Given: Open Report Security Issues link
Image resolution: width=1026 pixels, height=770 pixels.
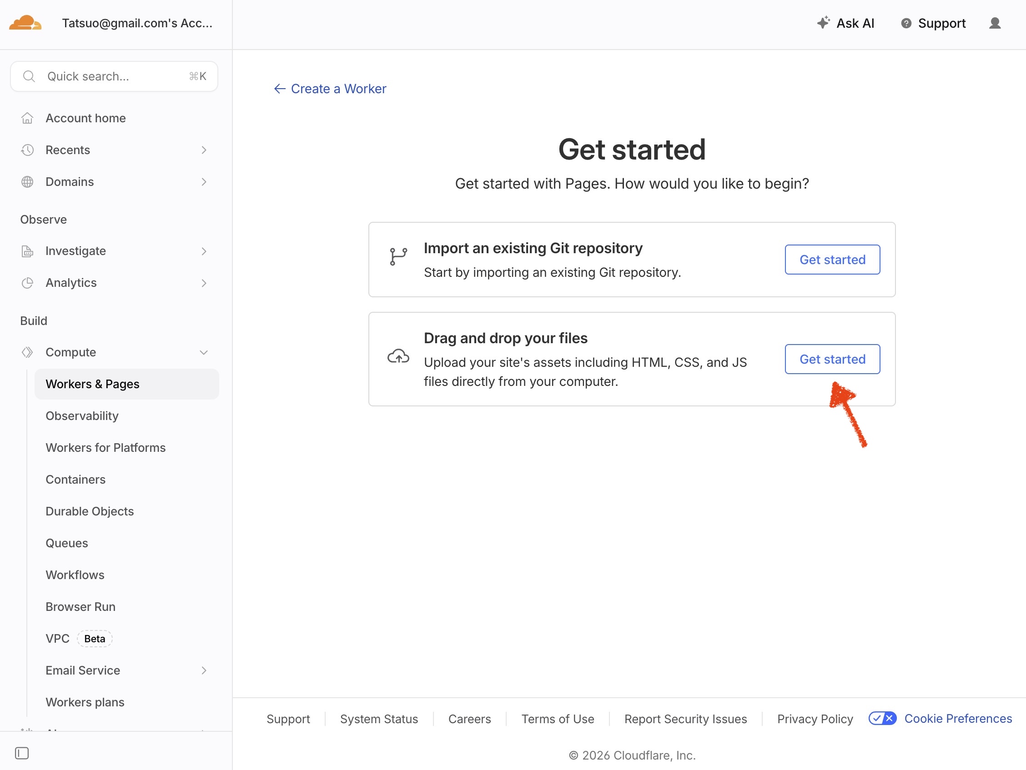Looking at the screenshot, I should [x=685, y=719].
